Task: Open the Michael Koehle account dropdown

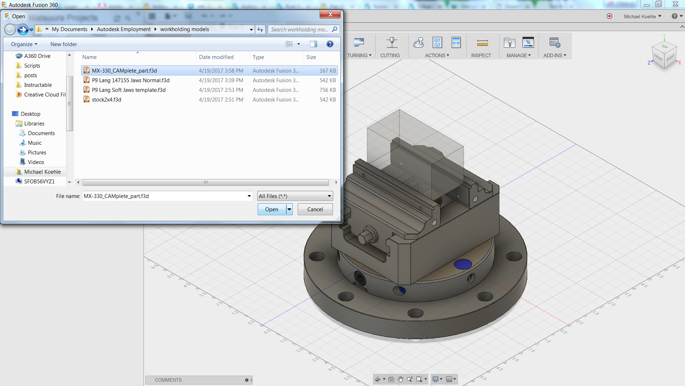Action: (643, 16)
